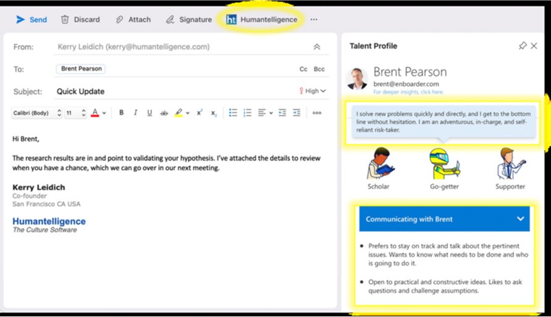Click the brent@enboarder.com email text
551x317 pixels.
point(406,84)
